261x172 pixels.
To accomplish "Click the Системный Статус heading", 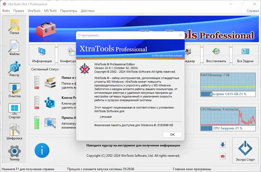I will (x=45, y=69).
